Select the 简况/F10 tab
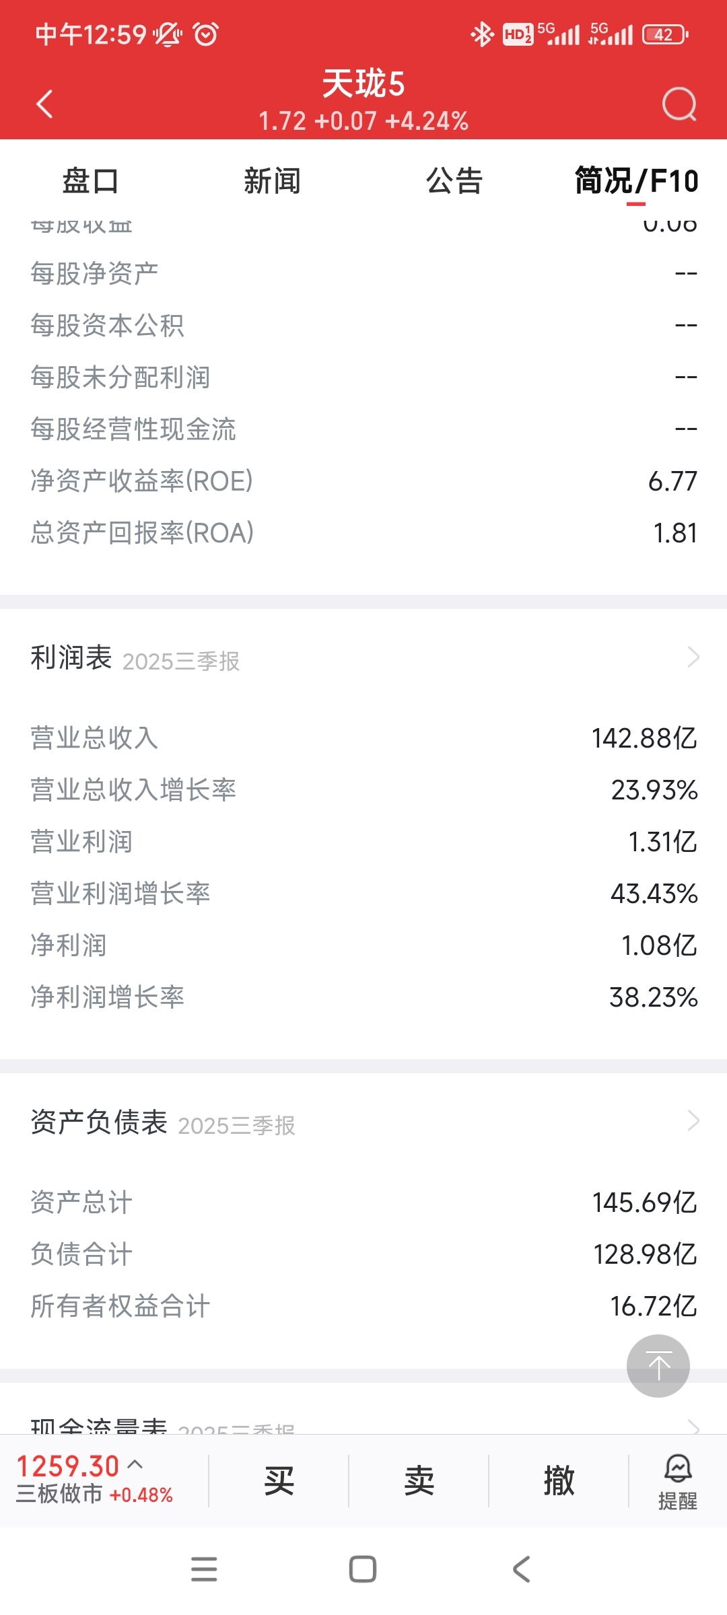The width and height of the screenshot is (727, 1615). coord(636,181)
